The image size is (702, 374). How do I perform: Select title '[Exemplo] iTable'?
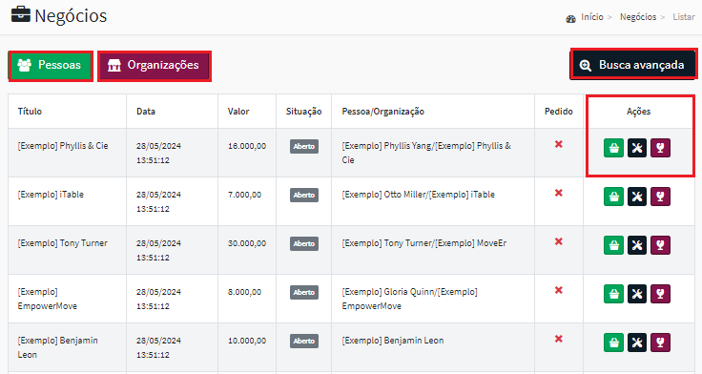coord(51,195)
